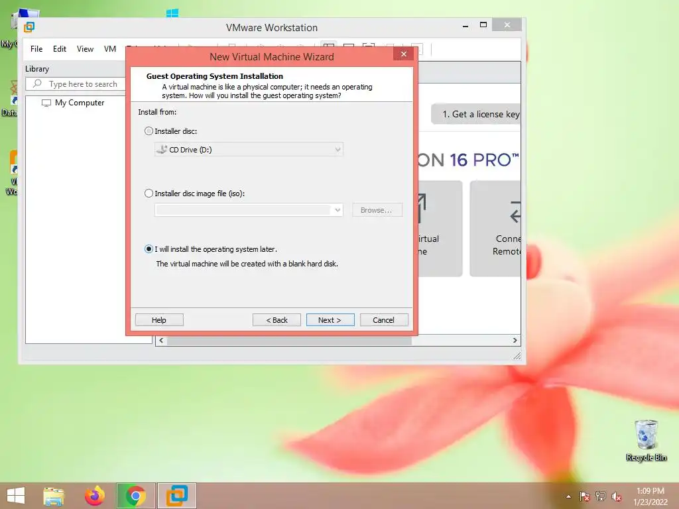Click the Get a license key step
679x509 pixels.
(476, 114)
